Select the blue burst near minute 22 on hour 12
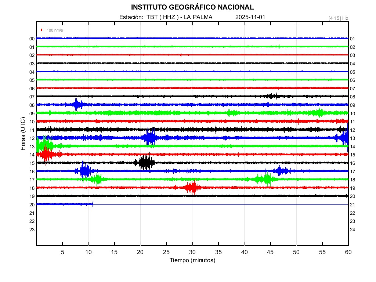 tap(150, 138)
